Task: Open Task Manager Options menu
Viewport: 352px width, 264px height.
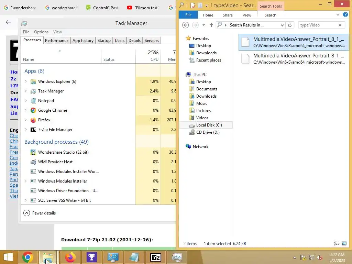Action: pos(41,32)
